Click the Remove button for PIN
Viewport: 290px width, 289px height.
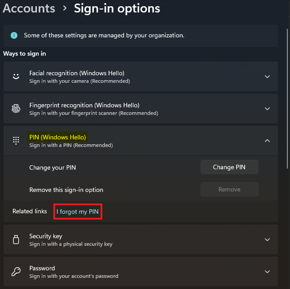[230, 189]
